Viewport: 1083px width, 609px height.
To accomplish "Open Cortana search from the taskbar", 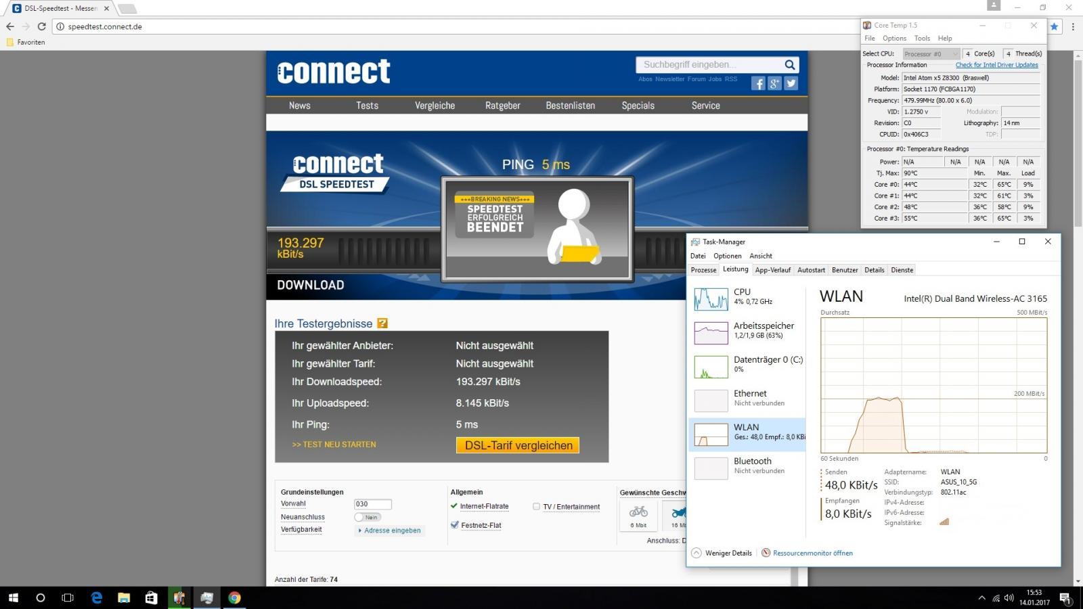I will pyautogui.click(x=41, y=597).
